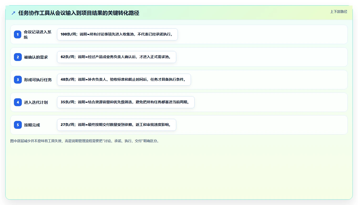Click the 48条/周 description box

124,80
